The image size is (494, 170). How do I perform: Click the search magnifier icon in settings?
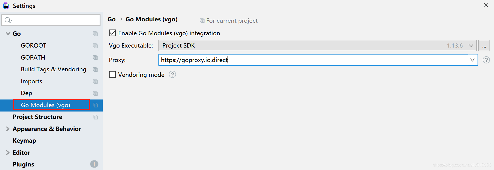(x=8, y=20)
